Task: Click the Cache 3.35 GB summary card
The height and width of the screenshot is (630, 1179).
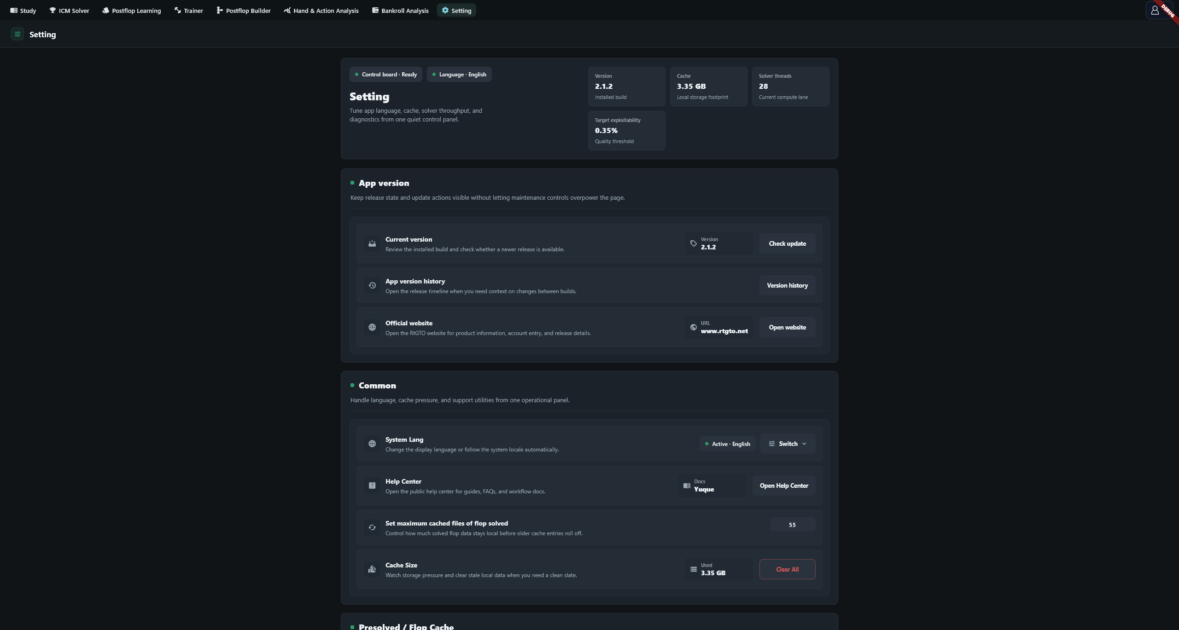Action: click(709, 87)
